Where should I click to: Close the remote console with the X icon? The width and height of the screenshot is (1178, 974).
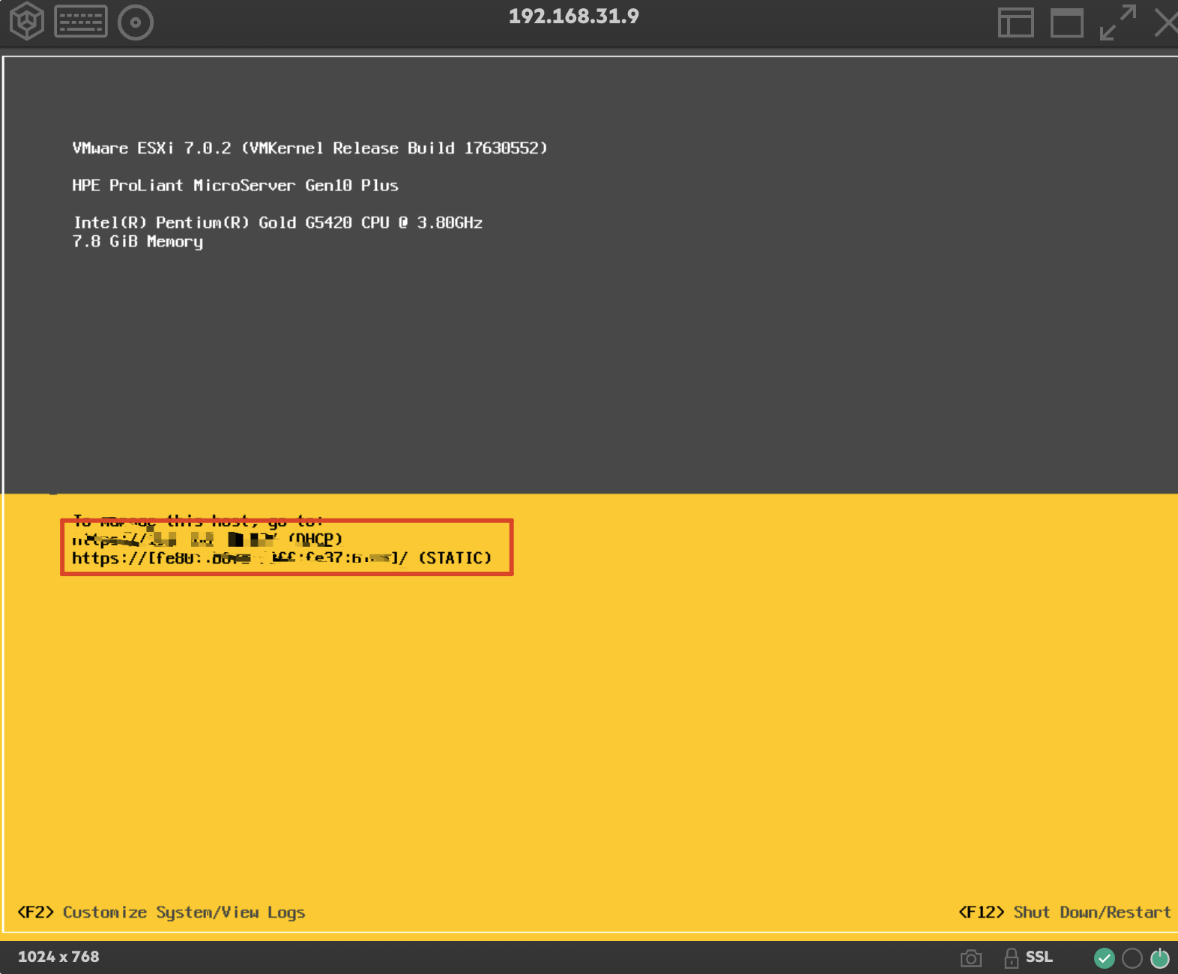click(1166, 22)
